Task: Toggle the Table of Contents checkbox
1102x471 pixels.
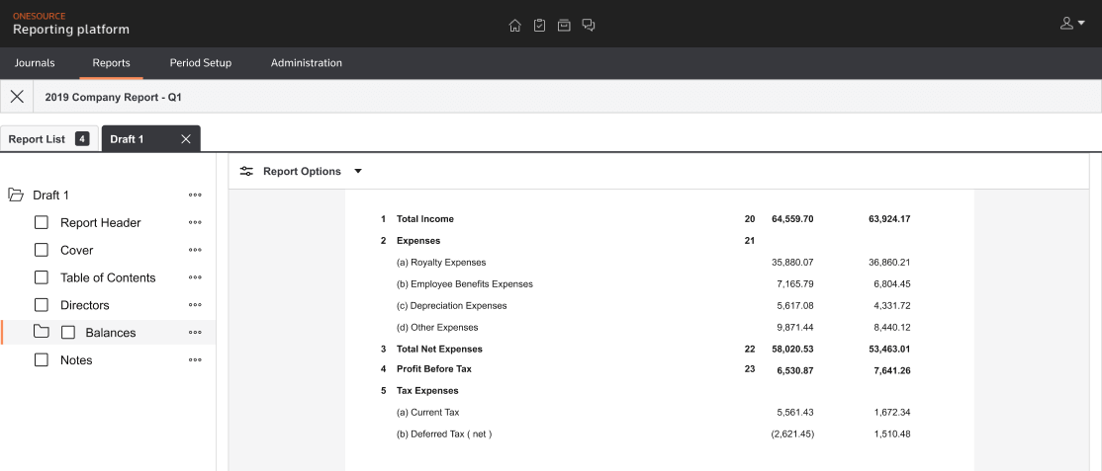Action: [x=42, y=278]
